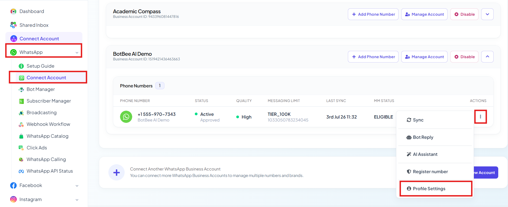Open Bot Manager in the sidebar

coord(41,89)
